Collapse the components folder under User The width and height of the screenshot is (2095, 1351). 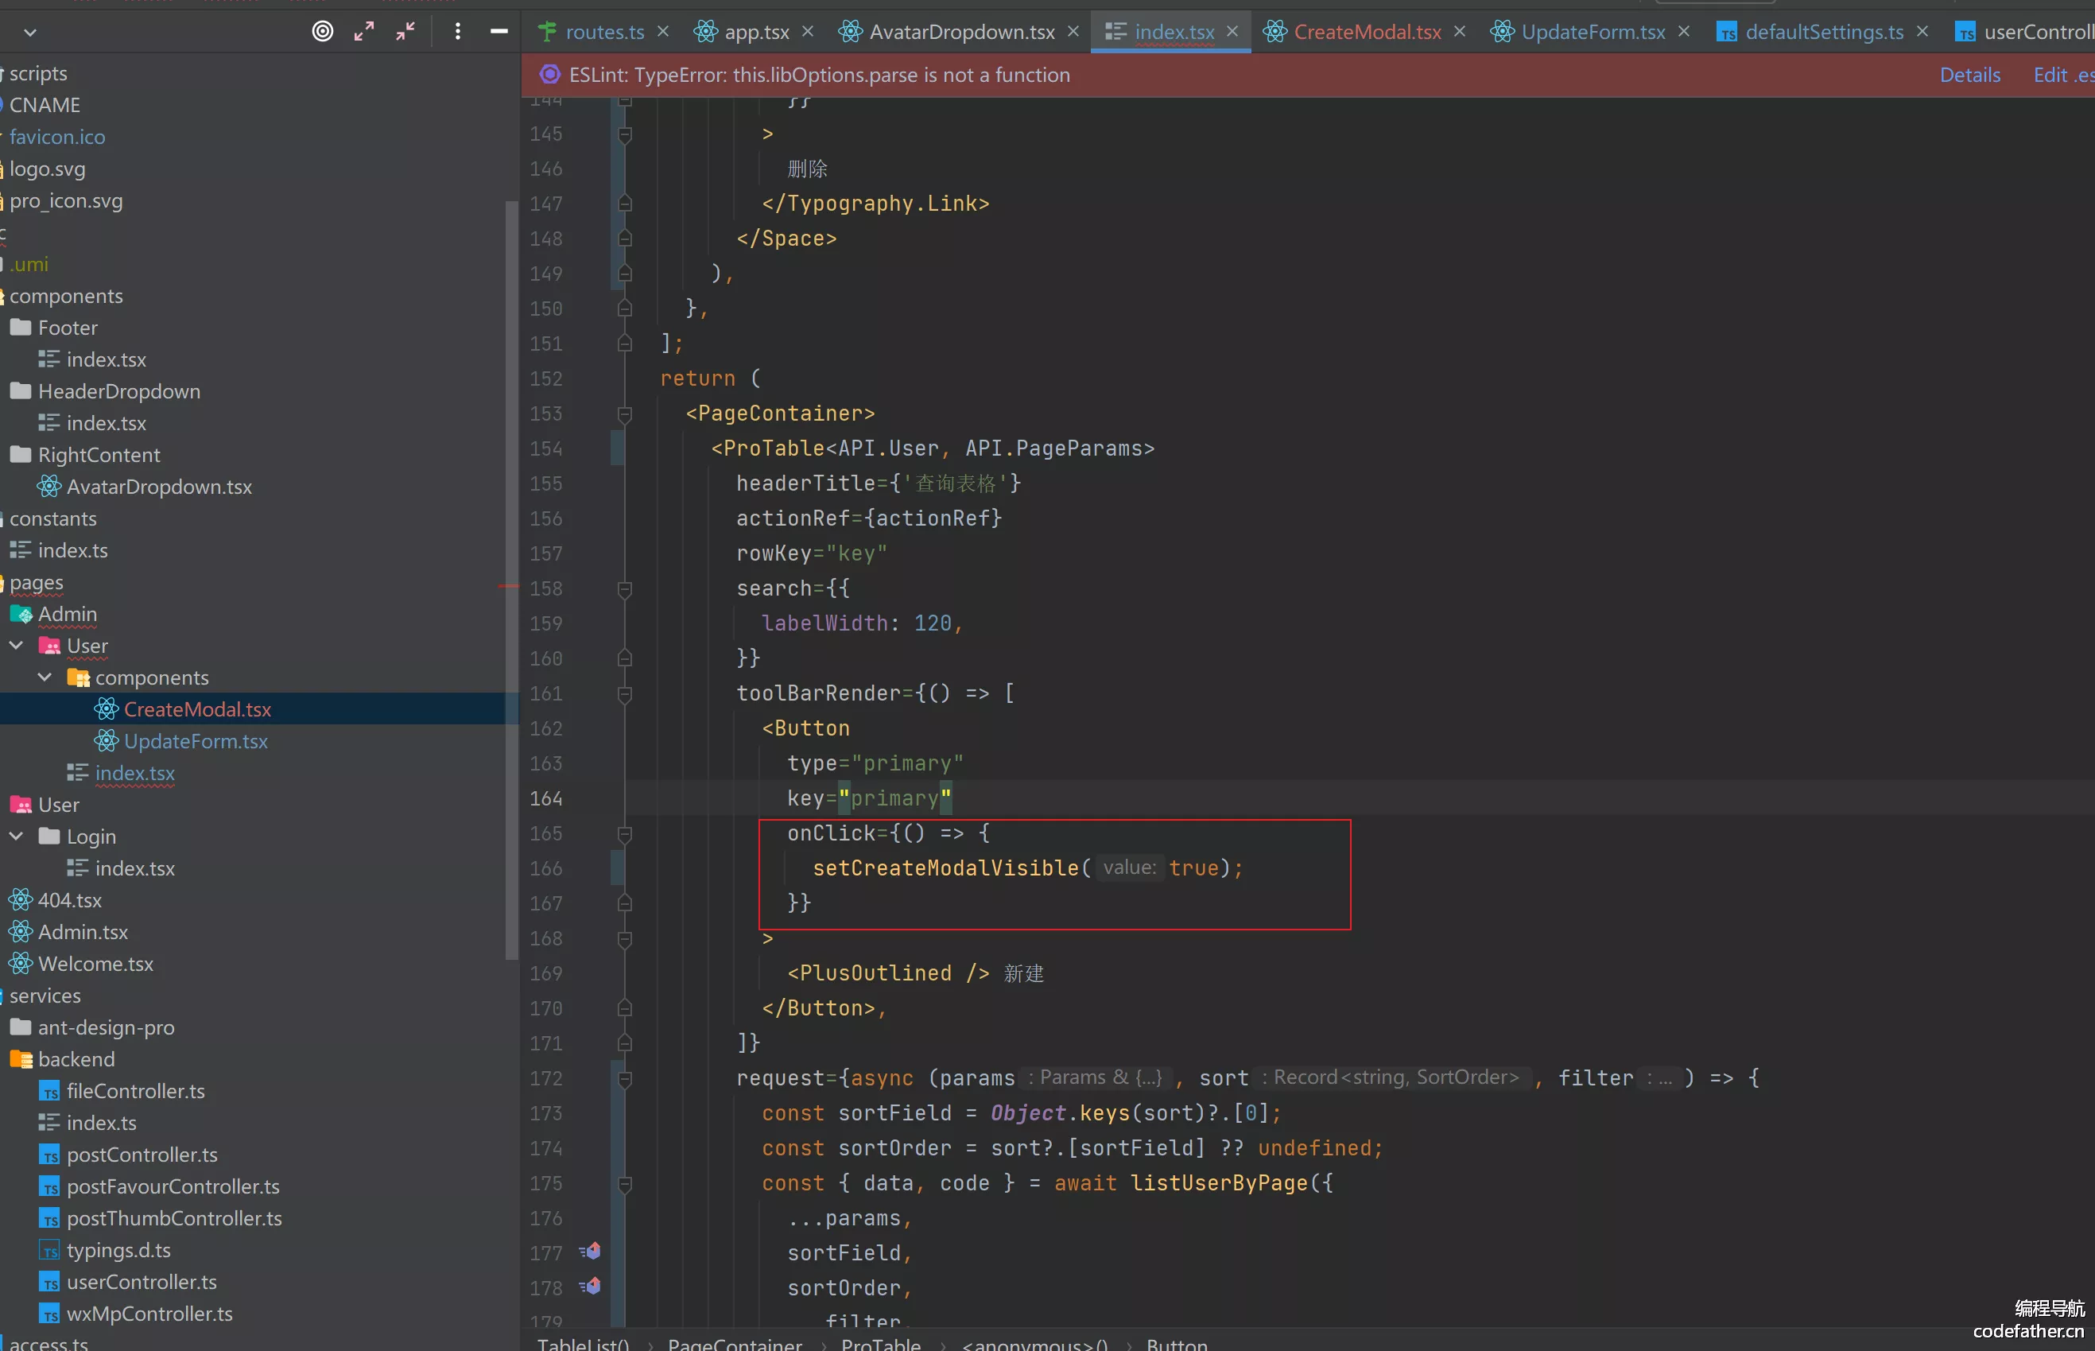[x=45, y=677]
